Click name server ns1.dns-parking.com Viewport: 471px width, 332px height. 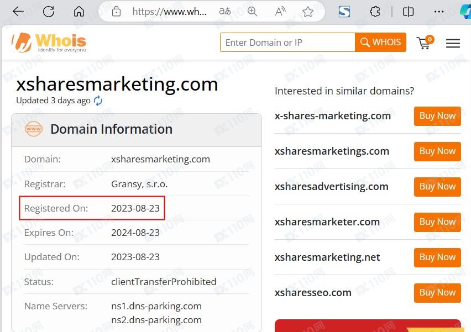pyautogui.click(x=156, y=306)
